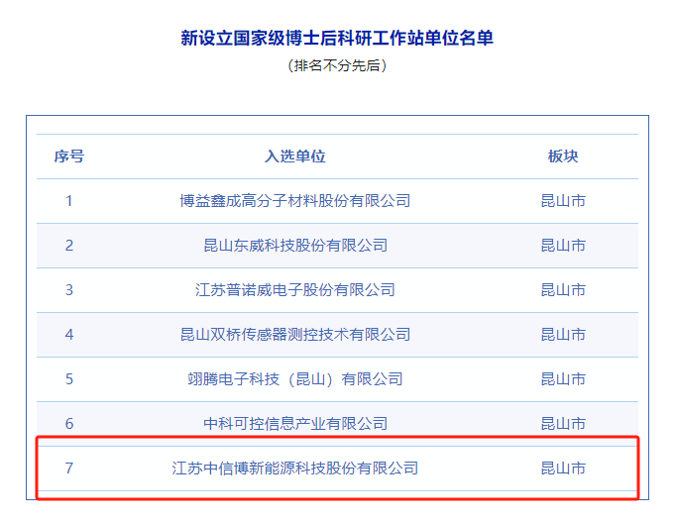
Task: Select 昆山市 in the 中科可控 row
Action: click(x=563, y=424)
